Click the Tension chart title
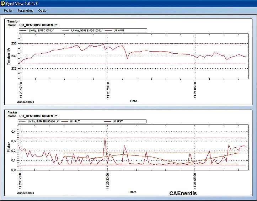The height and width of the screenshot is (201, 257). [13, 21]
